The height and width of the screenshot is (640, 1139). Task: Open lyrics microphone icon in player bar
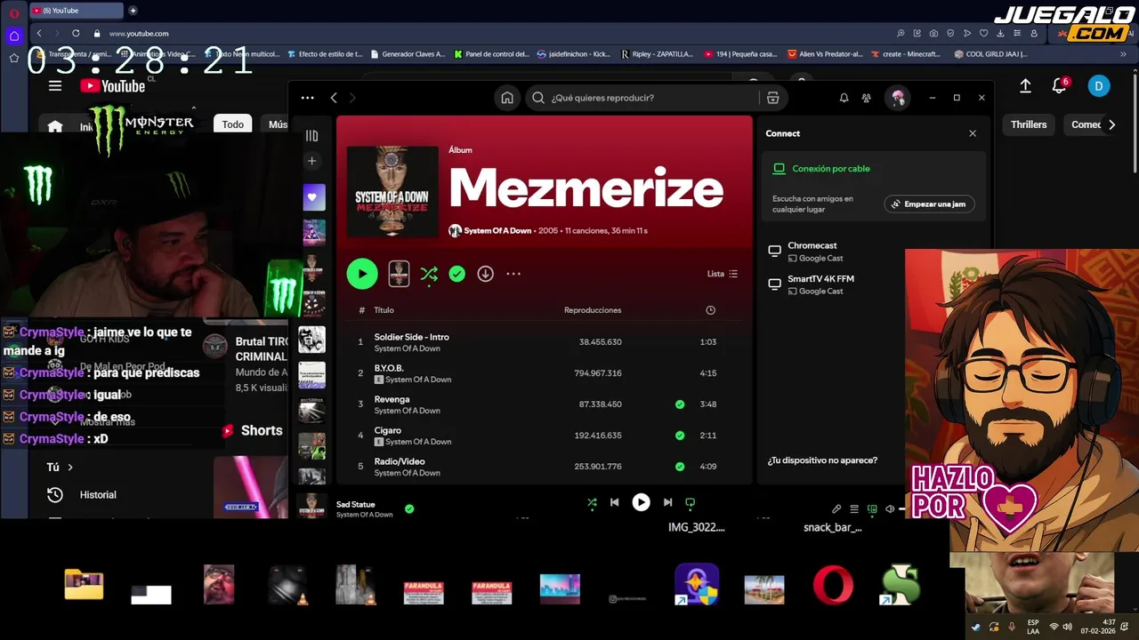click(x=836, y=509)
